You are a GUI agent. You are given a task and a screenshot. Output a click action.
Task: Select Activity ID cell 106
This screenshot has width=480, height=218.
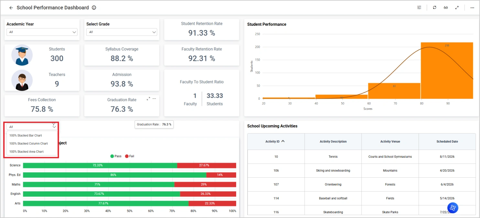coord(276,171)
